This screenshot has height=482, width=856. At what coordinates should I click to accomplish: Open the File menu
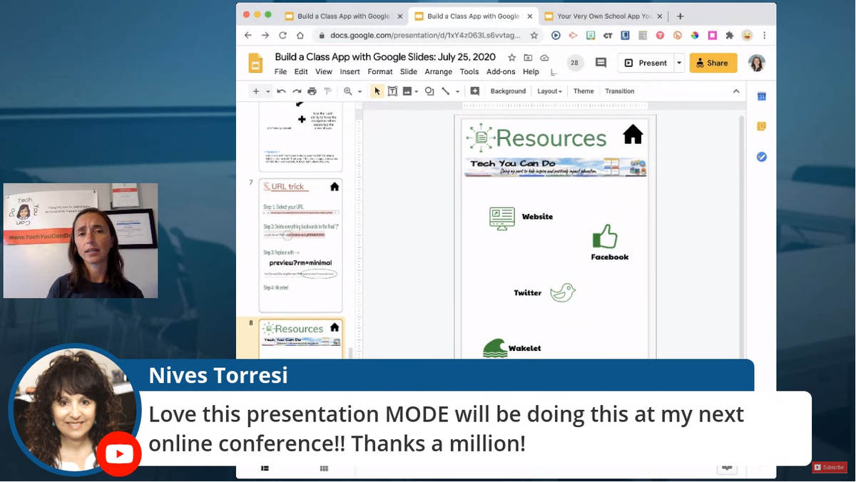click(x=280, y=72)
